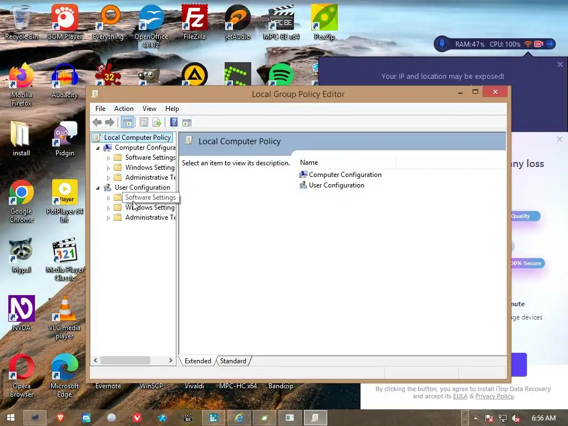Select the jetAudio desktop shortcut
Viewport: 568px width, 426px height.
(237, 22)
